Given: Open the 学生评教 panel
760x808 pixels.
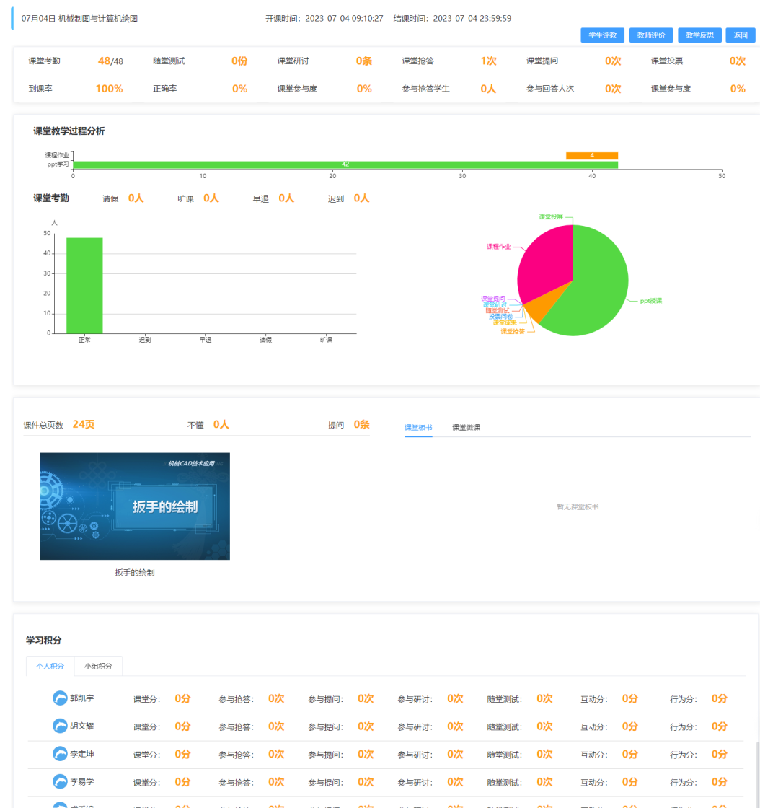Looking at the screenshot, I should (603, 35).
